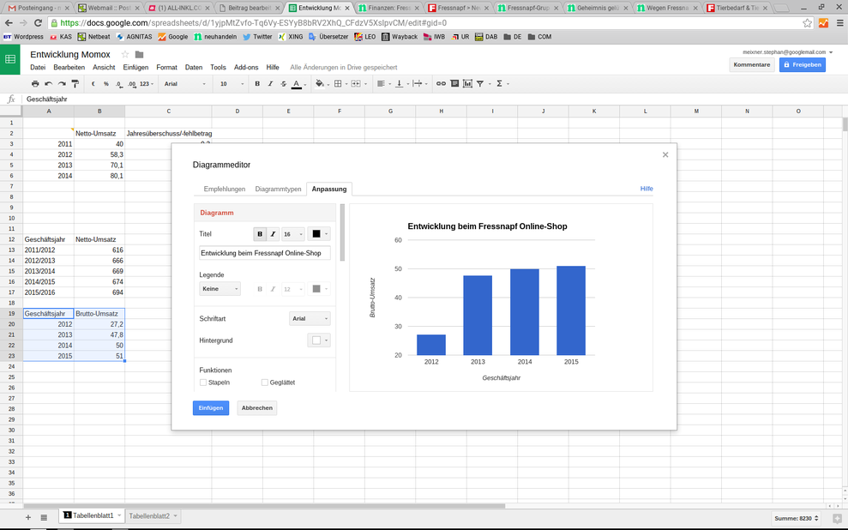Insert link using the chain icon
This screenshot has height=530, width=848.
442,84
